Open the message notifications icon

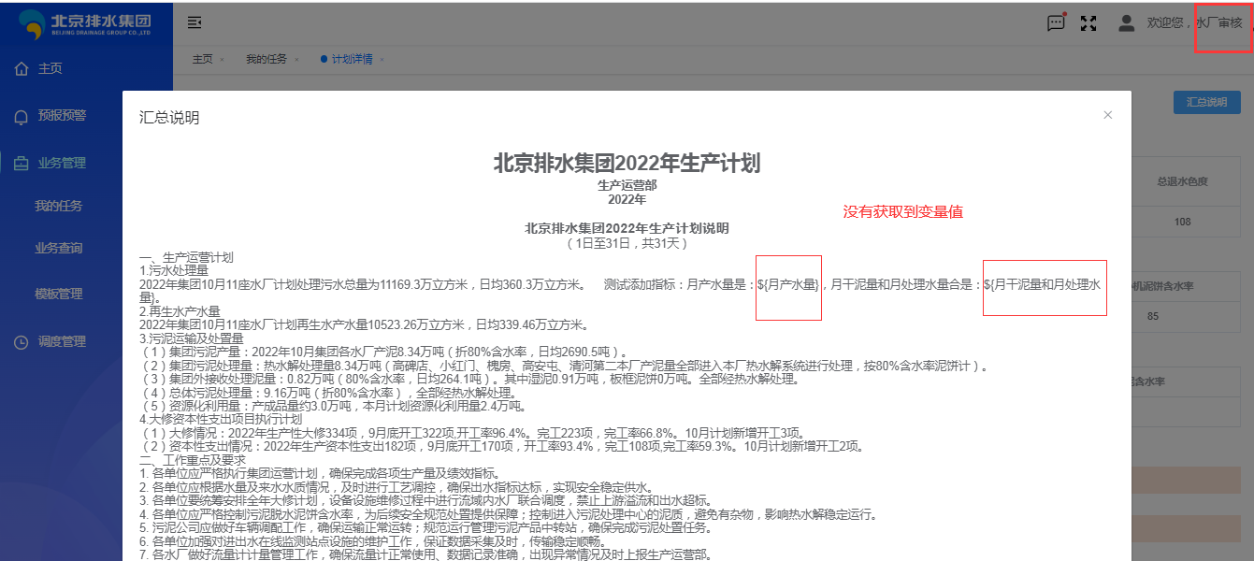point(1056,22)
